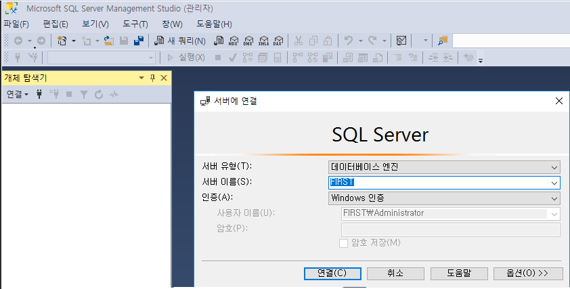The height and width of the screenshot is (289, 570).
Task: Click the DMX query icon
Action: (248, 41)
